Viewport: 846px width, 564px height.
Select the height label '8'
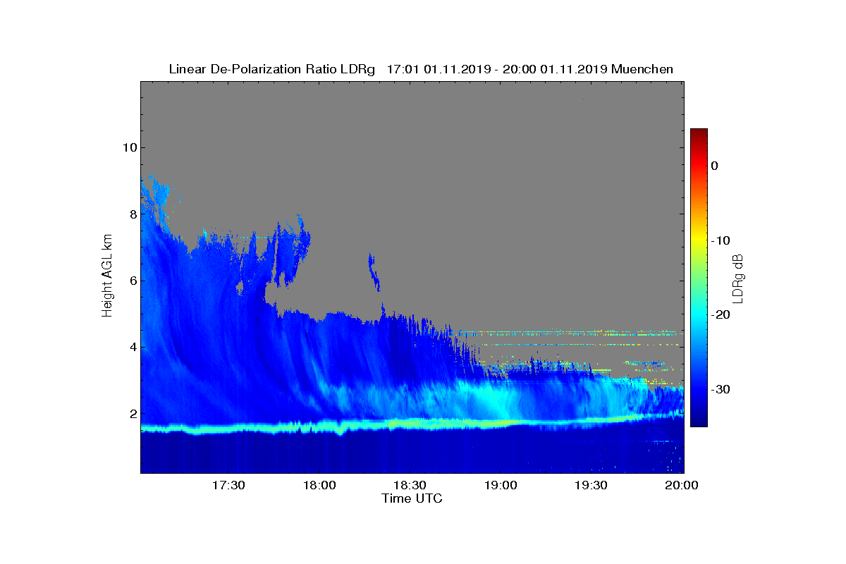(132, 214)
